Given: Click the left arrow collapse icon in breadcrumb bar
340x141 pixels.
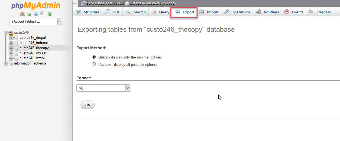Looking at the screenshot, I should [x=75, y=3].
